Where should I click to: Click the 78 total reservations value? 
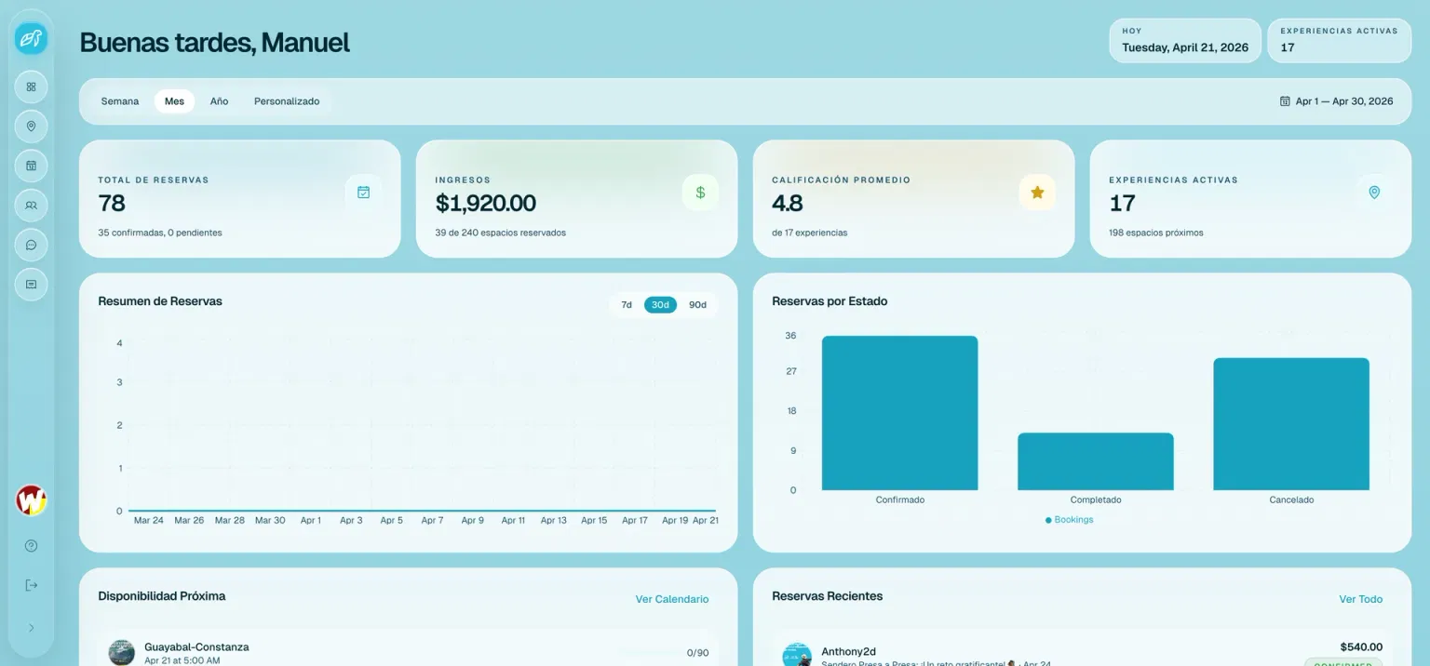coord(112,203)
